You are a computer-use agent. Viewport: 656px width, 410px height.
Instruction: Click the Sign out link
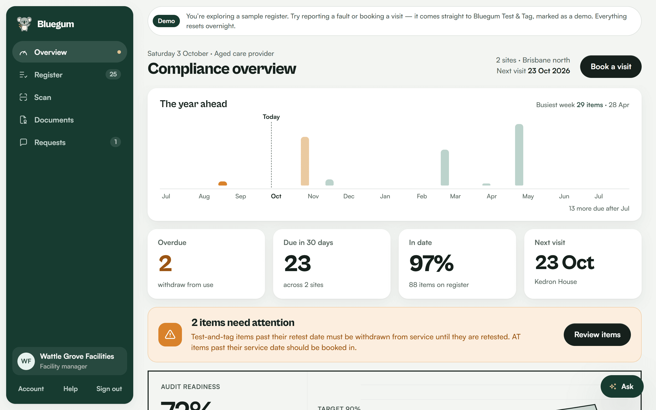[x=109, y=388]
